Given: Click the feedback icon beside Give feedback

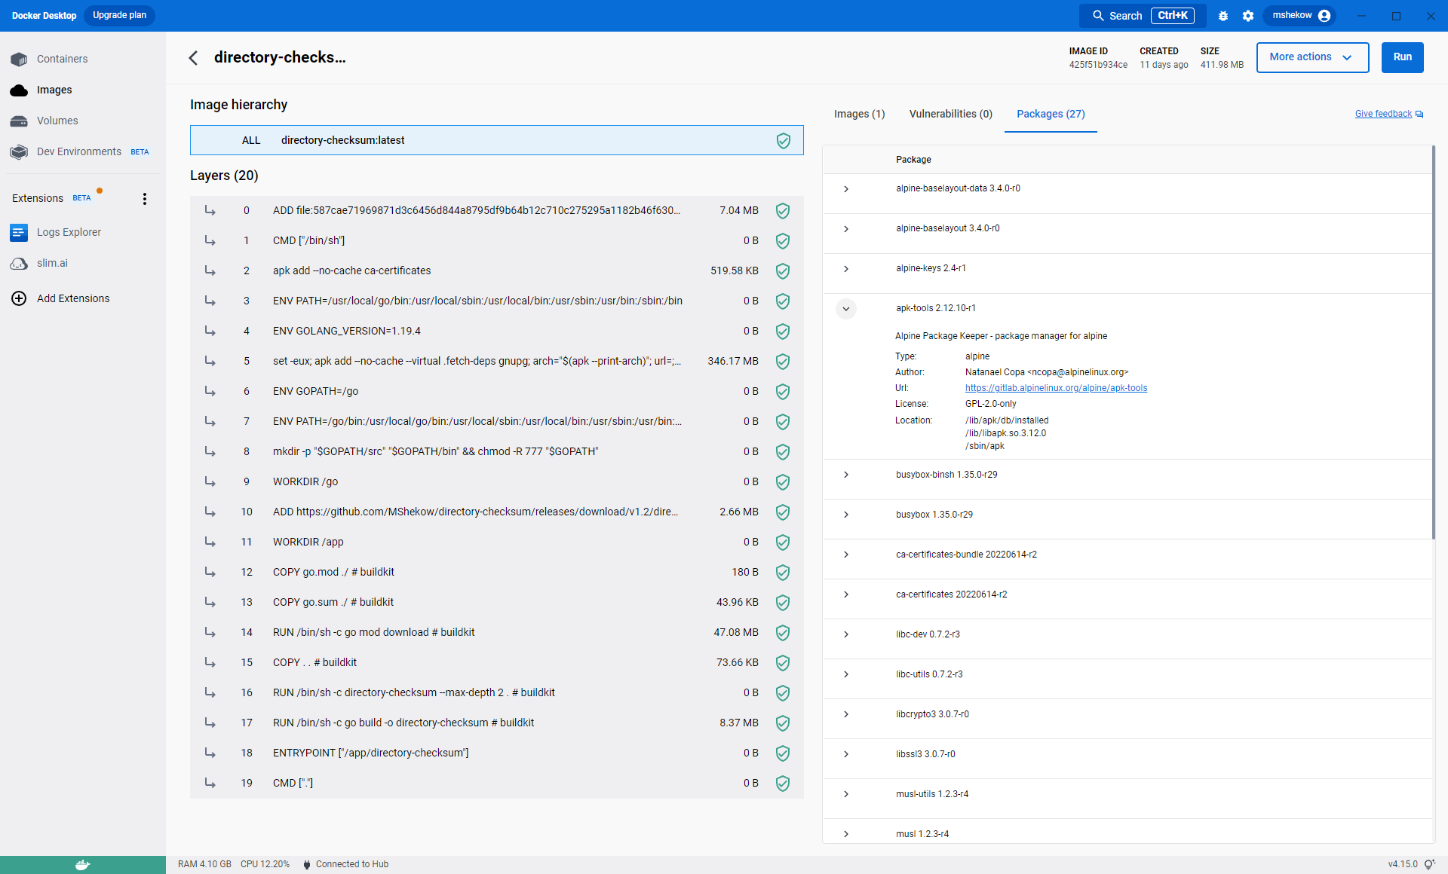Looking at the screenshot, I should pyautogui.click(x=1419, y=115).
